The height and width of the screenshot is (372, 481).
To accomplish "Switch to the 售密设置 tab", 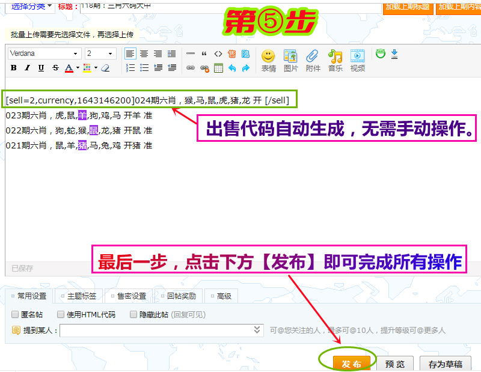I will [x=127, y=296].
